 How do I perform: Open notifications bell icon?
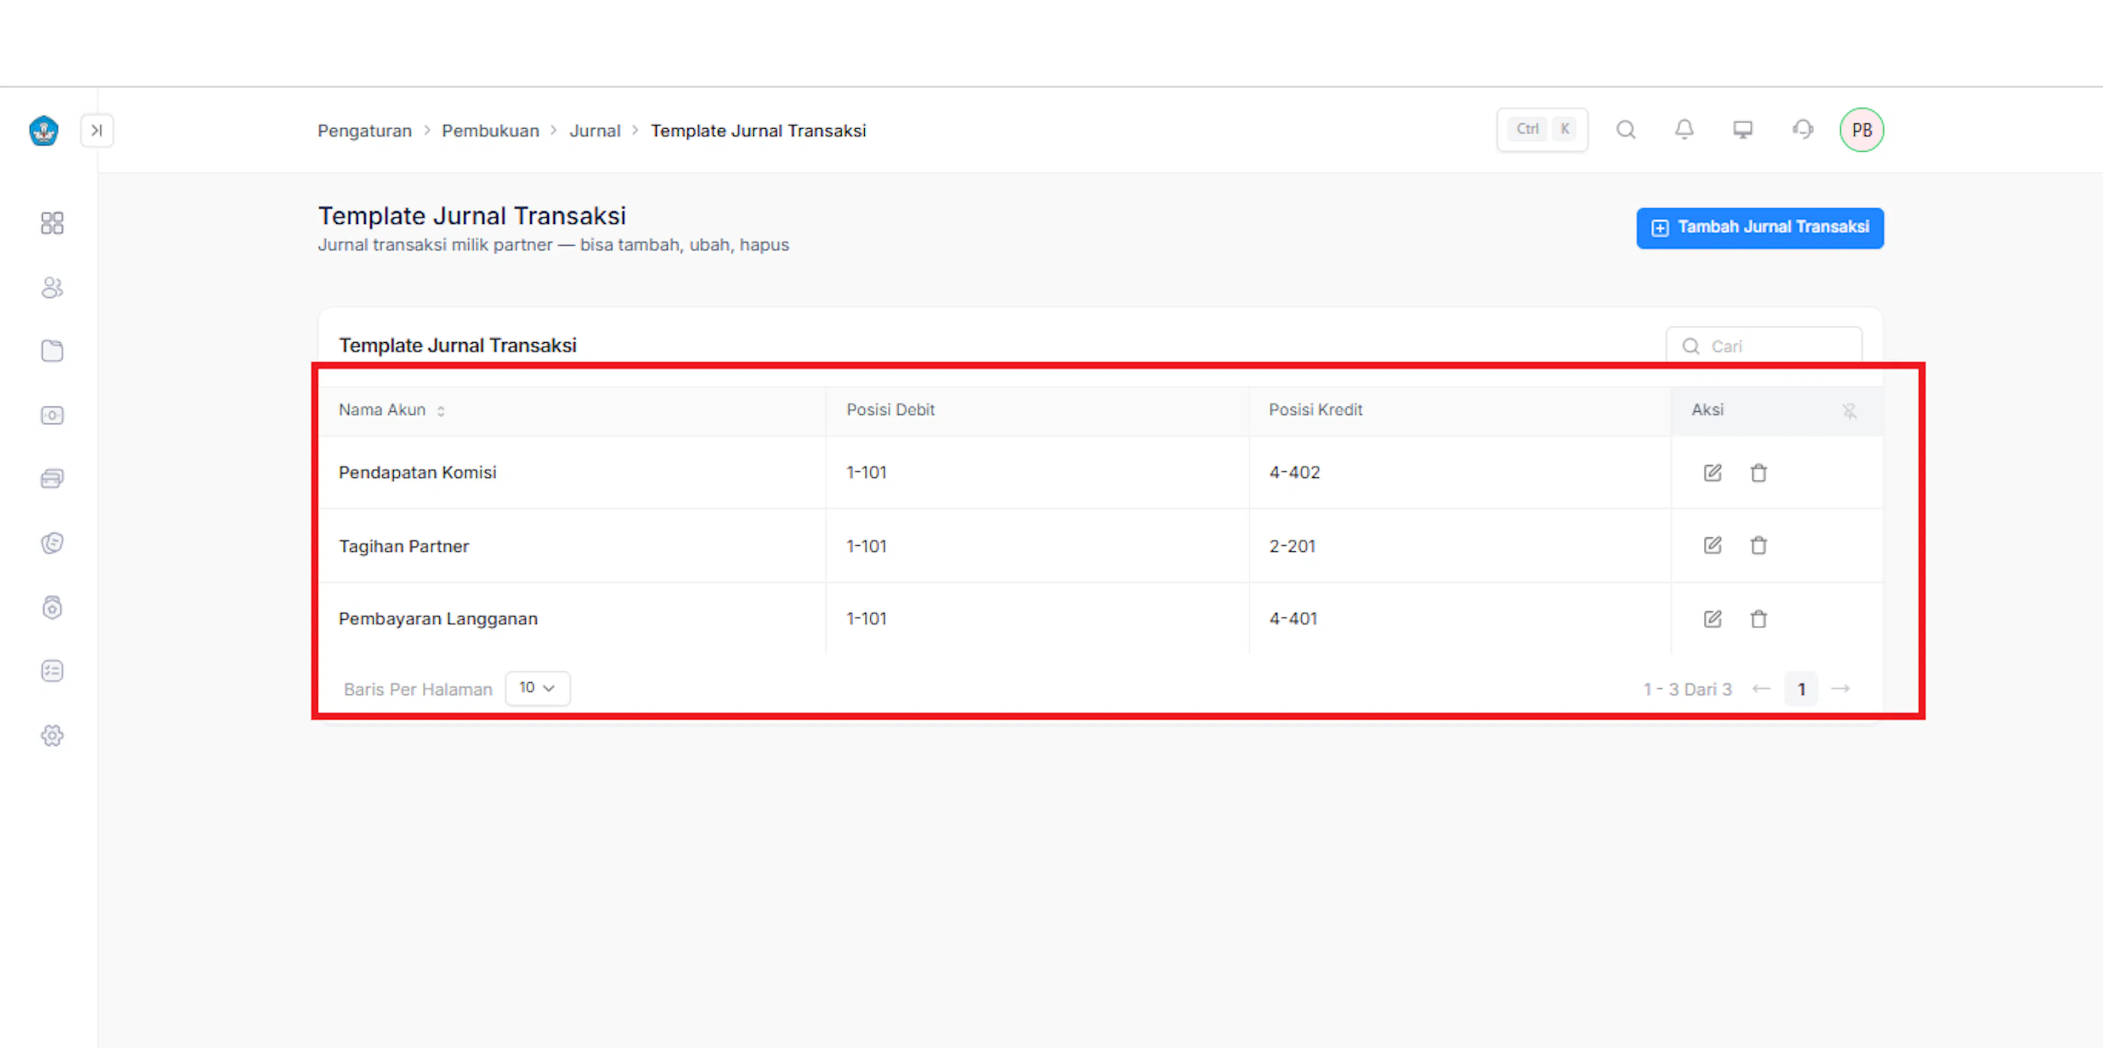pos(1684,130)
